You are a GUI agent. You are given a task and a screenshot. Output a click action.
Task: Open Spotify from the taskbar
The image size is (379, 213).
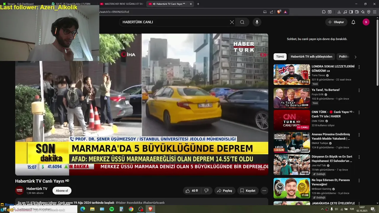[112, 209]
